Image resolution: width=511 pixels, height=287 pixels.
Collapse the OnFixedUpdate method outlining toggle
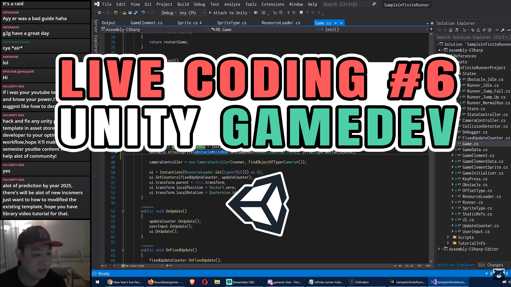[x=123, y=250]
